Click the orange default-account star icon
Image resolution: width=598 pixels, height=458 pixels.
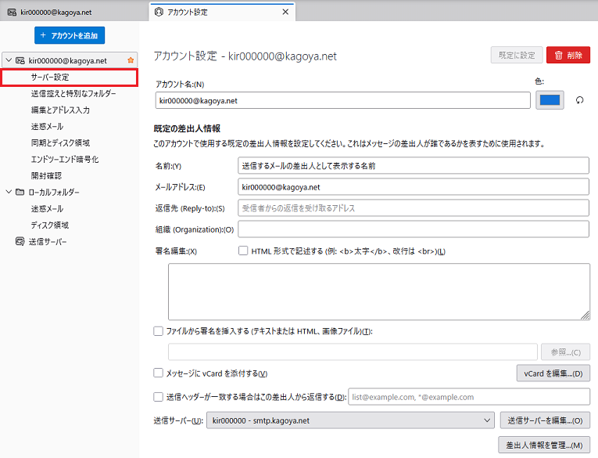pos(131,60)
